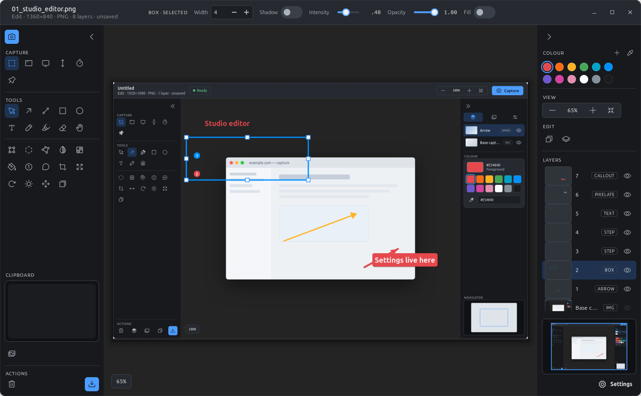This screenshot has width=641, height=396.
Task: Select the Highlighter tool
Action: pyautogui.click(x=46, y=128)
